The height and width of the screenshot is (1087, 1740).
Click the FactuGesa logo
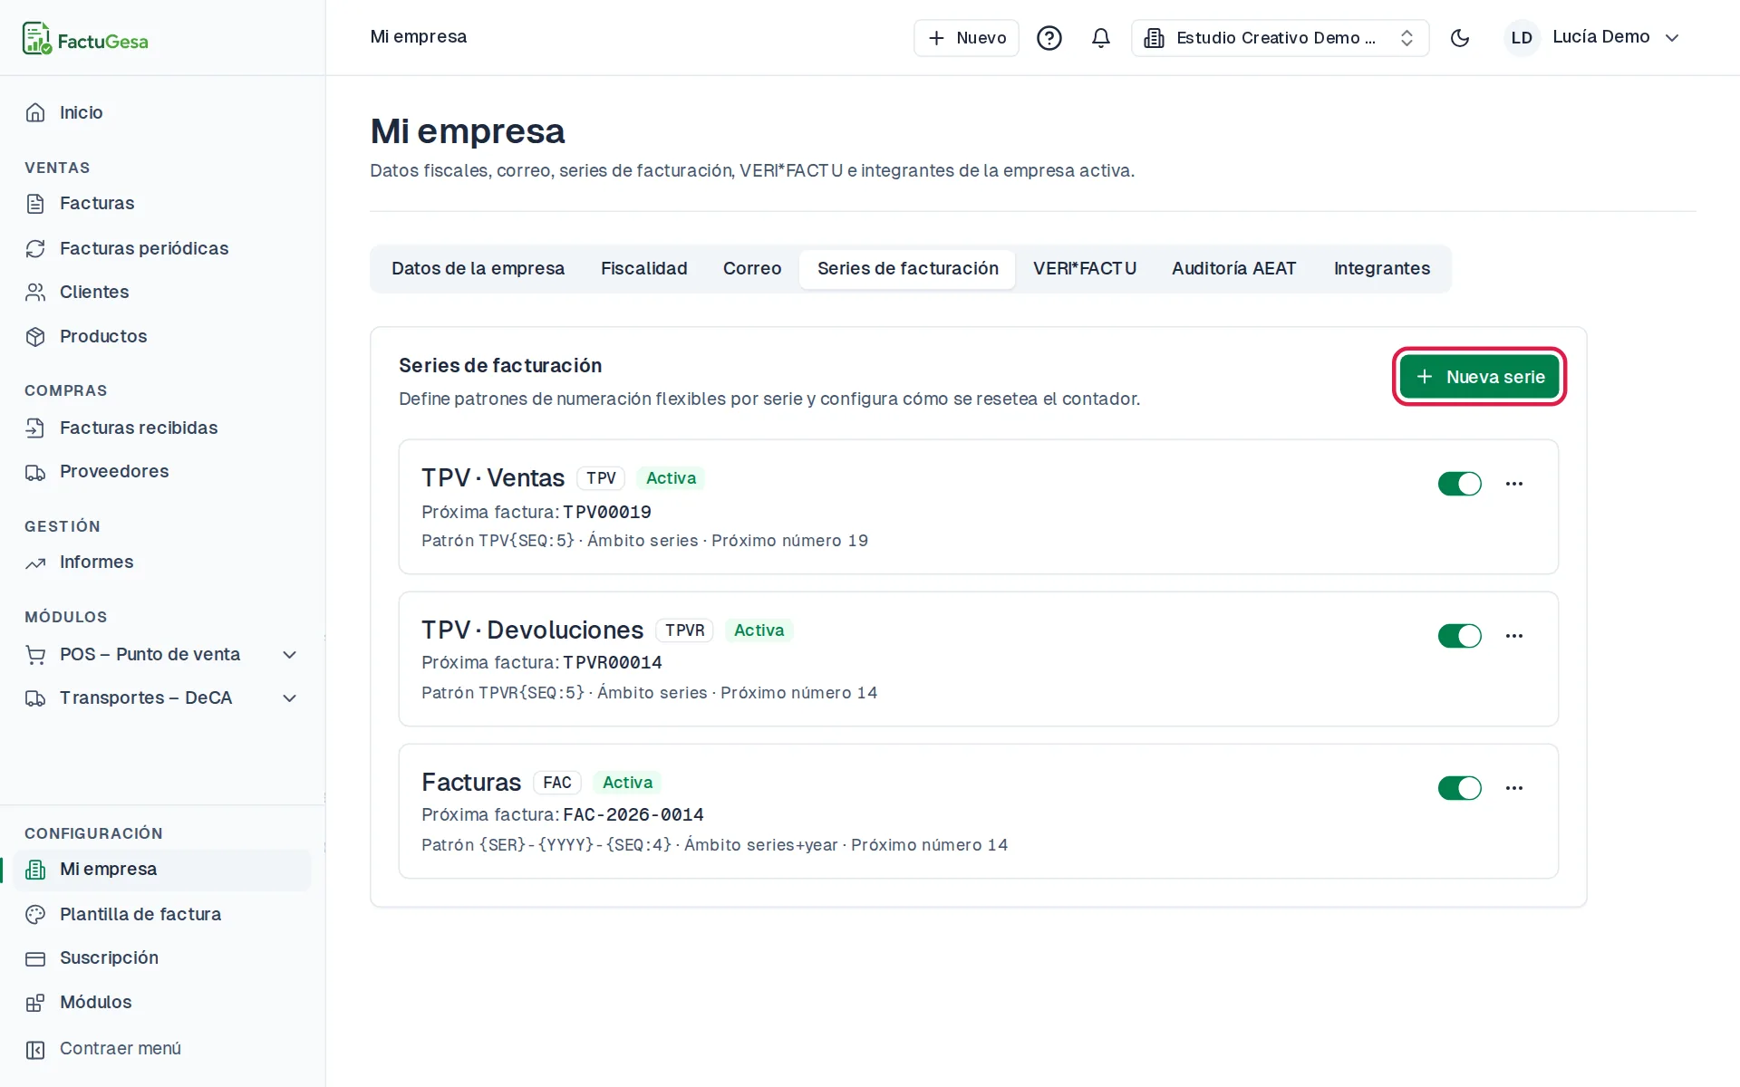[85, 39]
